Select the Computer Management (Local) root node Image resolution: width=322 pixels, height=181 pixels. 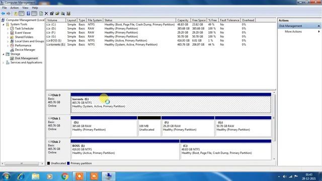coord(25,20)
